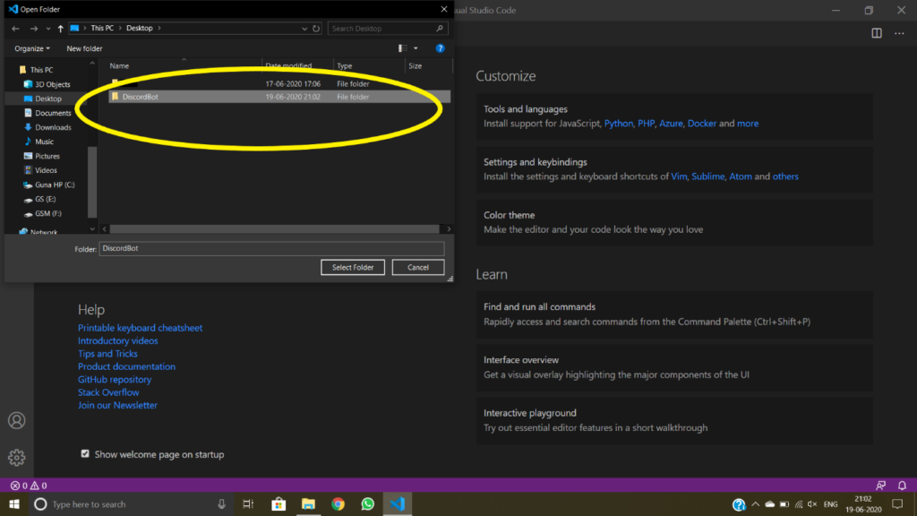Viewport: 917px width, 516px height.
Task: Go back in the Open Folder dialog
Action: pyautogui.click(x=16, y=28)
